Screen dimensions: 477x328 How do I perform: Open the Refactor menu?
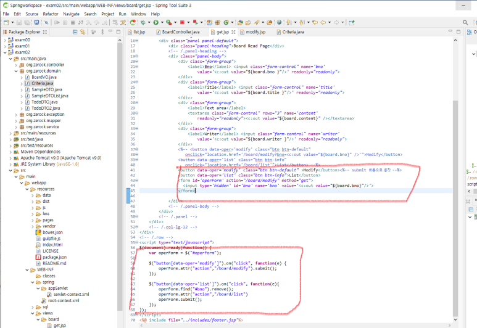point(51,14)
